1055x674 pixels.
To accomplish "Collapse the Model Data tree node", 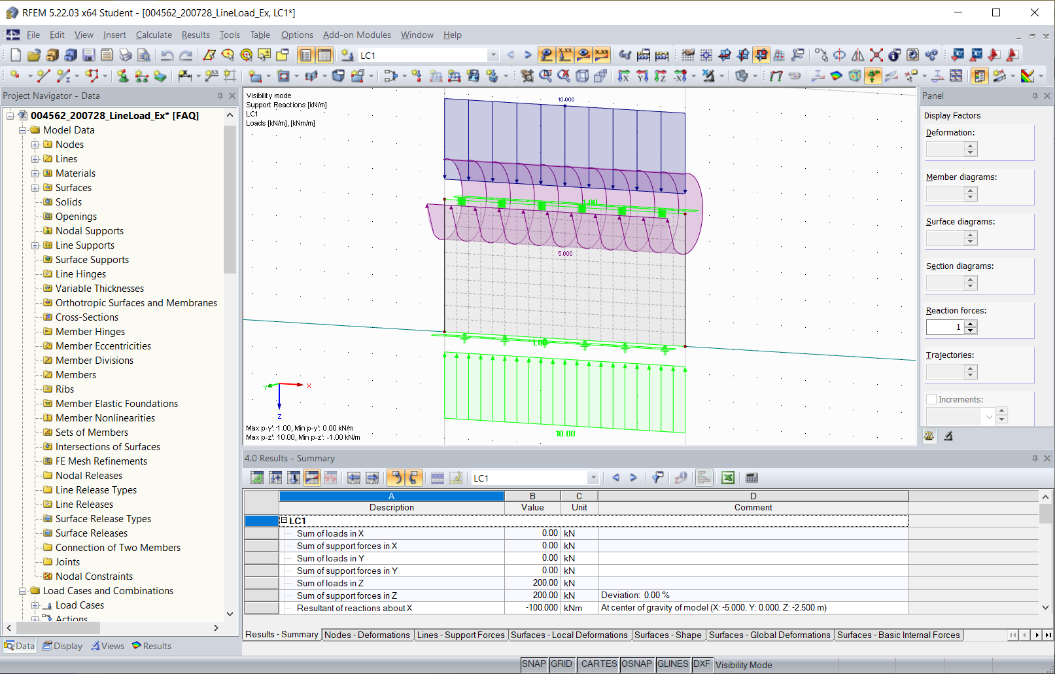I will point(23,130).
